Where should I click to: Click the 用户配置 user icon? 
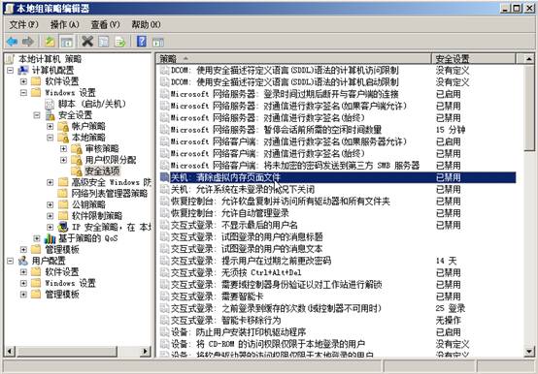[x=23, y=261]
